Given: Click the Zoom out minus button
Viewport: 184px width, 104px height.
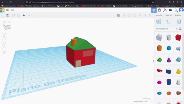Looking at the screenshot, I should point(4,47).
